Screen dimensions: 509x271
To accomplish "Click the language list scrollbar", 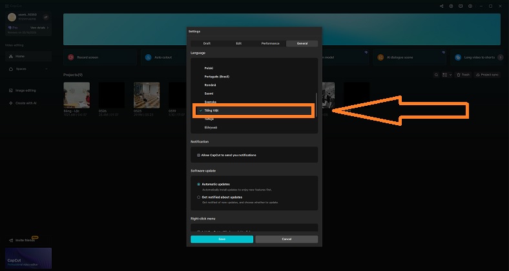I will pos(317,103).
